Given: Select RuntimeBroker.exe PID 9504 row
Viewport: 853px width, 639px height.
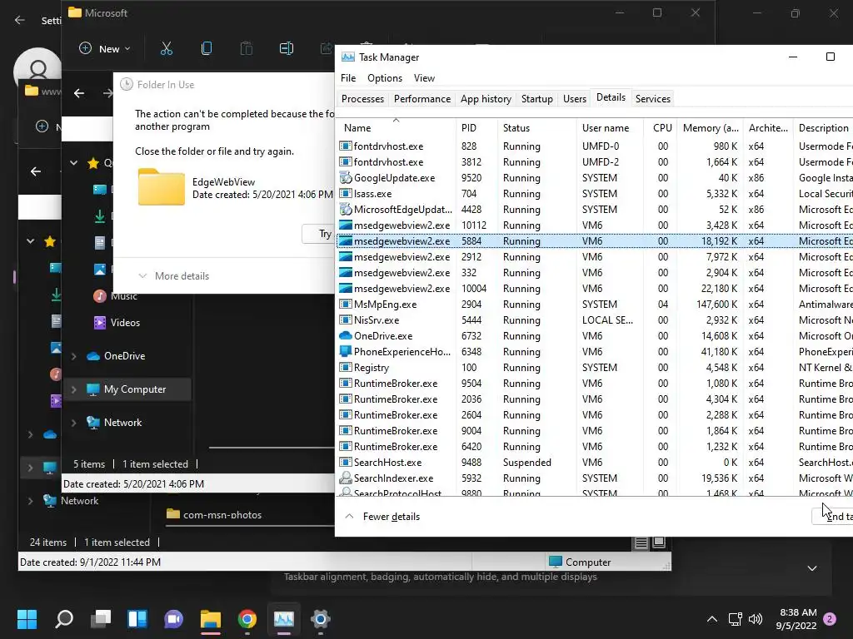Looking at the screenshot, I should 595,383.
